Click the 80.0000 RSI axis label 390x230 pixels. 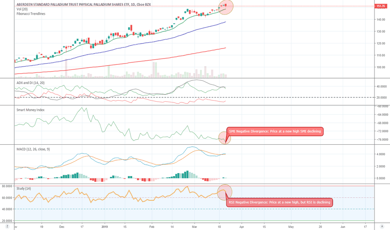click(7, 186)
